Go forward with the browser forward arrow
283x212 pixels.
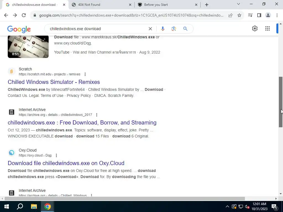(15, 15)
